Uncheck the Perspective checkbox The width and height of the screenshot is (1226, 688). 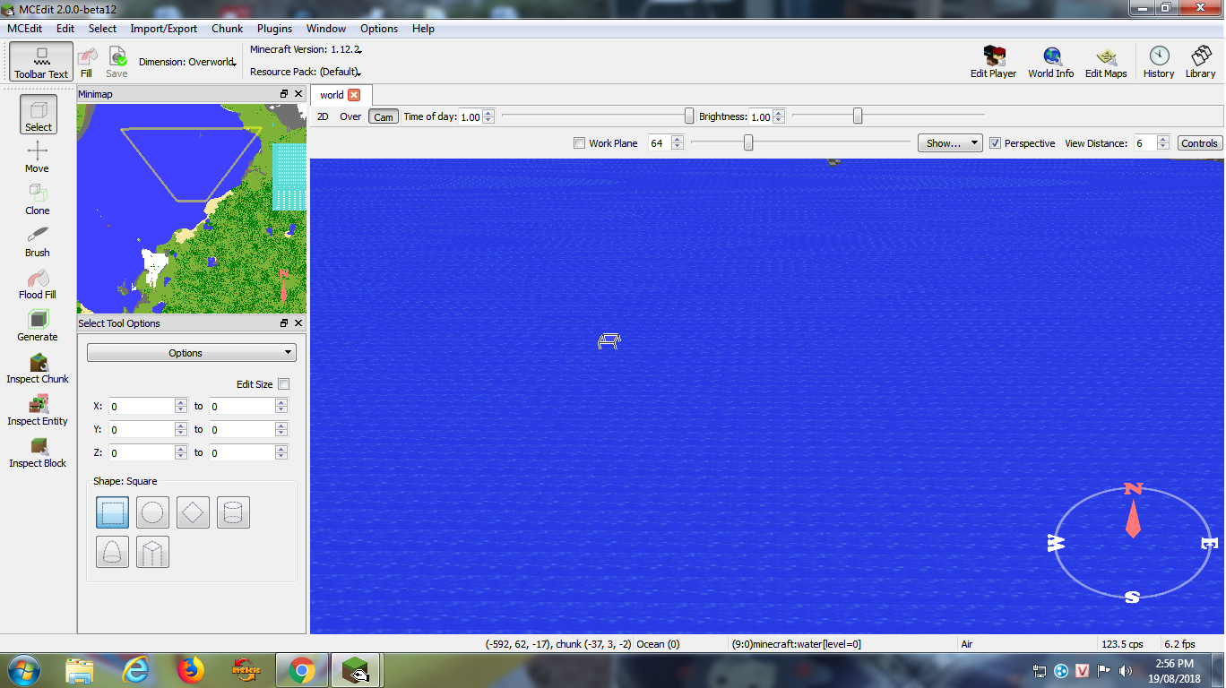(x=995, y=143)
